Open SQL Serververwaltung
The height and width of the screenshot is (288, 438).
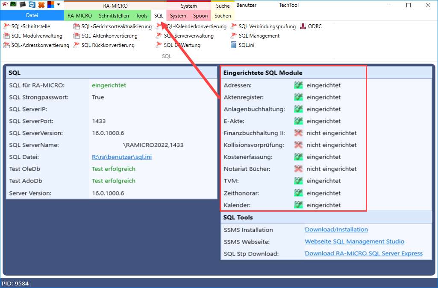point(185,36)
